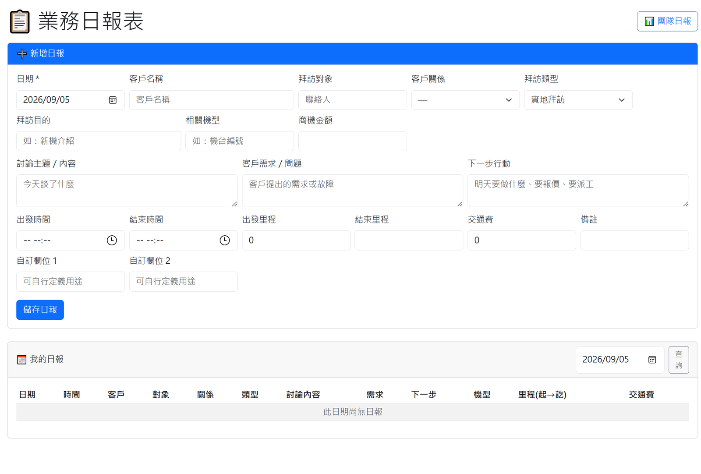Click the 下一步 column header
This screenshot has height=474, width=701.
(x=424, y=395)
